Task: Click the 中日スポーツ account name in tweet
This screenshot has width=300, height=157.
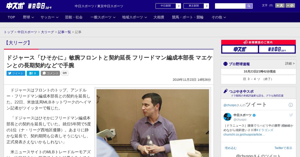Action: (242, 115)
